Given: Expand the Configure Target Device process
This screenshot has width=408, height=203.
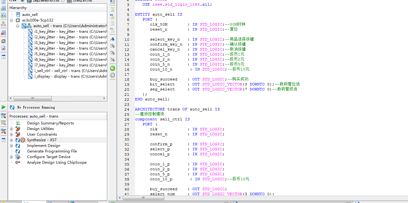Looking at the screenshot, I should 12,157.
